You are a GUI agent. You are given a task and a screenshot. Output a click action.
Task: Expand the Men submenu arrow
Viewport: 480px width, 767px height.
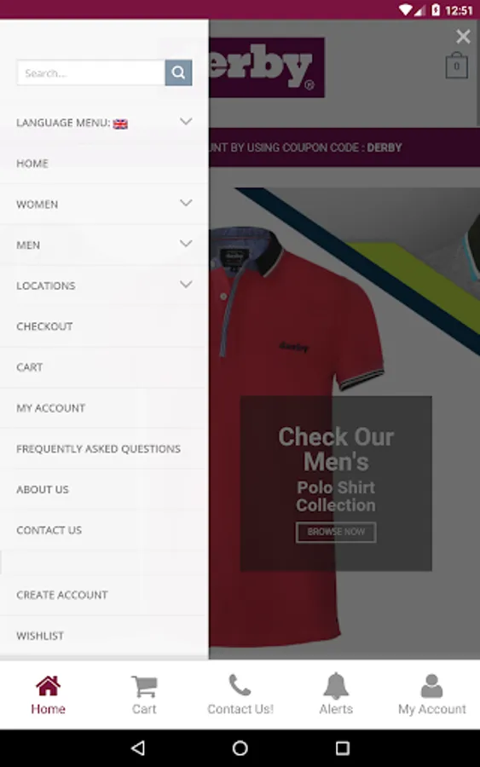[186, 243]
